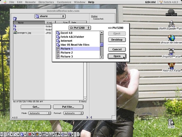The width and height of the screenshot is (182, 137).
Task: Sort file list by Kind column
Action: point(50,23)
